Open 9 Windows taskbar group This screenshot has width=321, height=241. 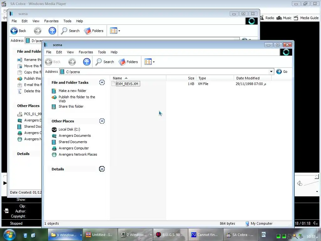coord(65,235)
